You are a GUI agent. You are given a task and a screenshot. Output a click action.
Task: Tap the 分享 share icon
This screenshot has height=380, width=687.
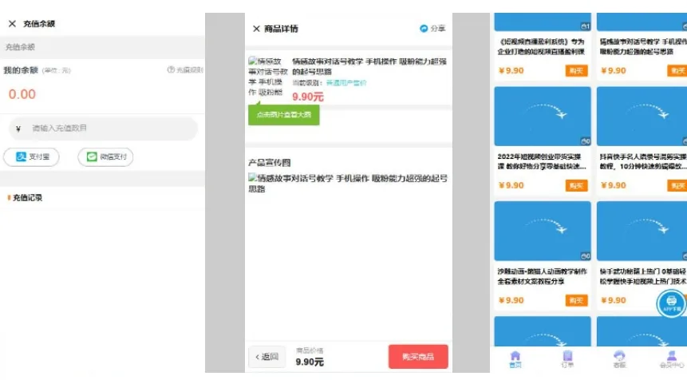click(x=424, y=29)
